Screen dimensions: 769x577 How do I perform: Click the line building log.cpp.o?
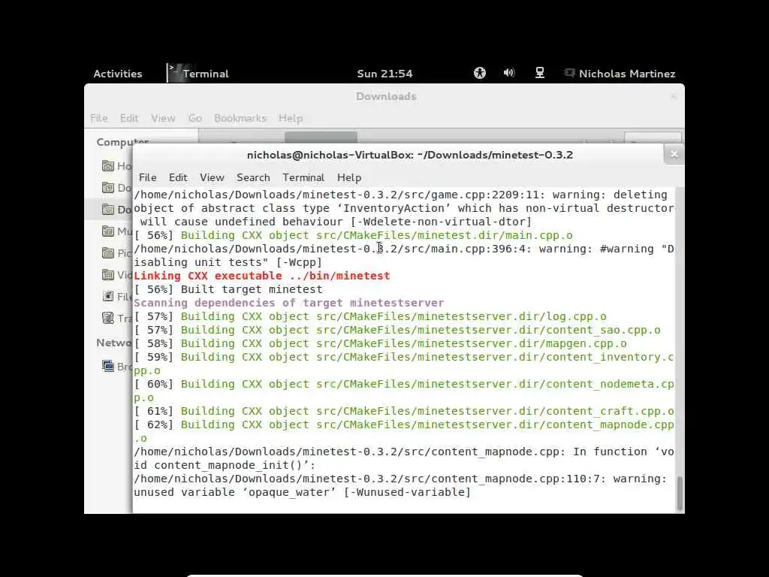[x=370, y=316]
